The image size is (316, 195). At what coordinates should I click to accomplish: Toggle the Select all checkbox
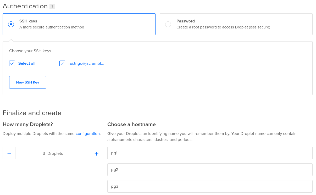(x=12, y=63)
